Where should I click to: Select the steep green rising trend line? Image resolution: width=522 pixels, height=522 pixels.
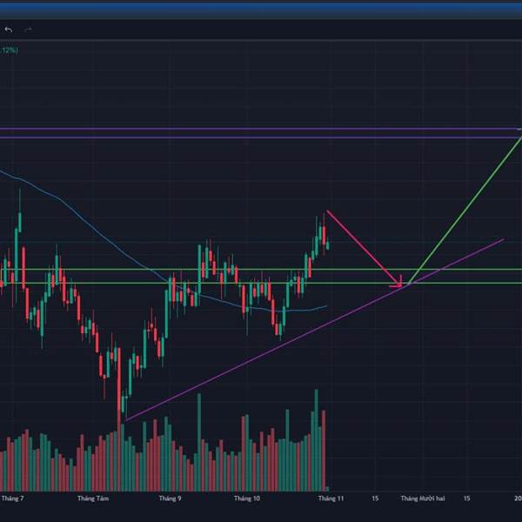[466, 210]
